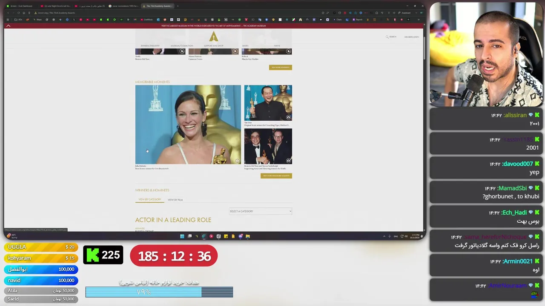Open Tan Dun photo thumbnail
The width and height of the screenshot is (545, 306).
click(268, 103)
